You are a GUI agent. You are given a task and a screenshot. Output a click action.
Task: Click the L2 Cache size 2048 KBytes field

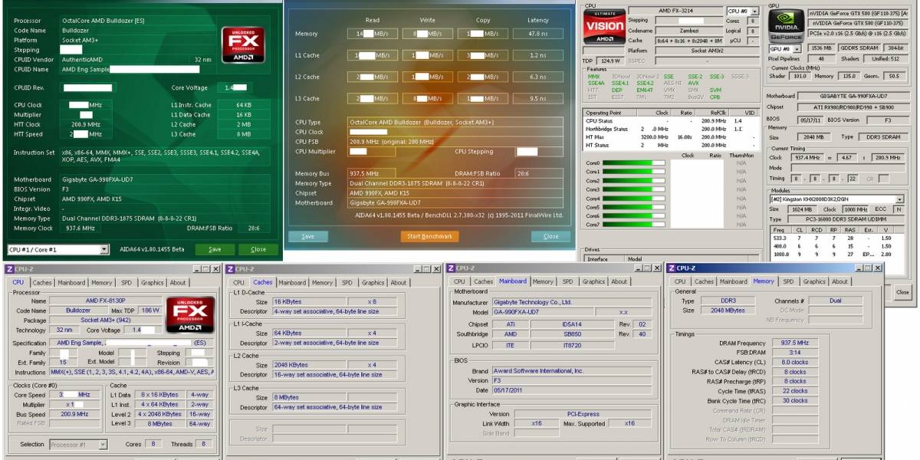tap(309, 365)
